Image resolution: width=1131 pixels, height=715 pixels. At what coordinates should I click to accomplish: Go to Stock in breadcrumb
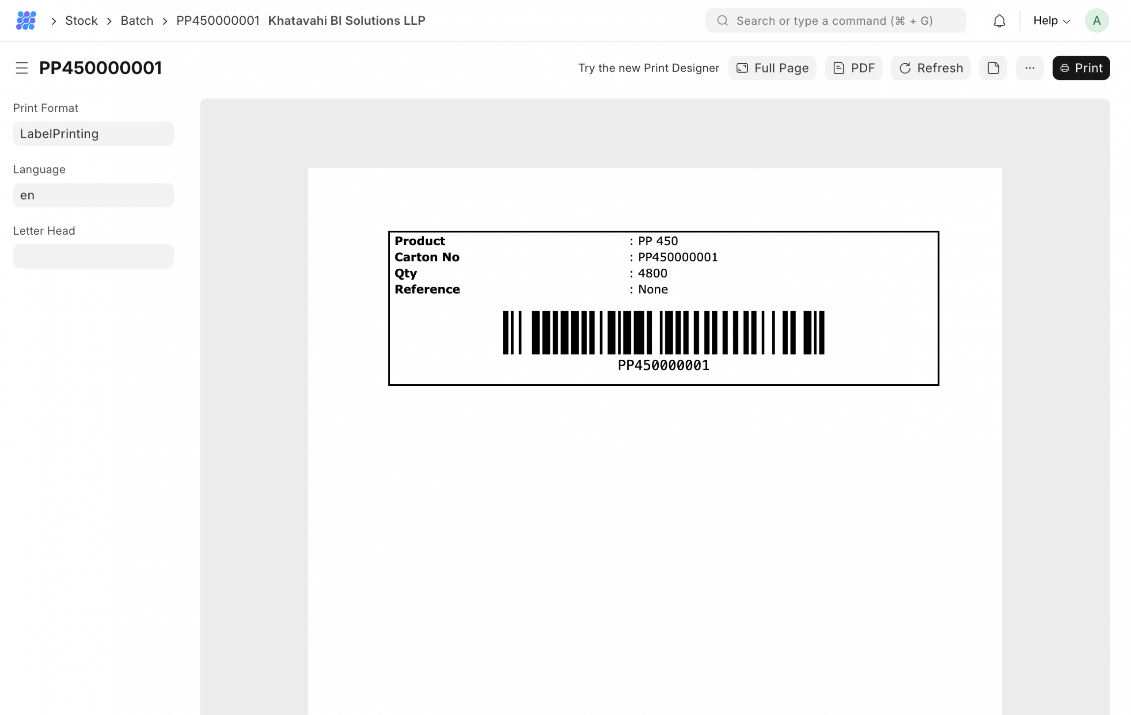pyautogui.click(x=81, y=21)
